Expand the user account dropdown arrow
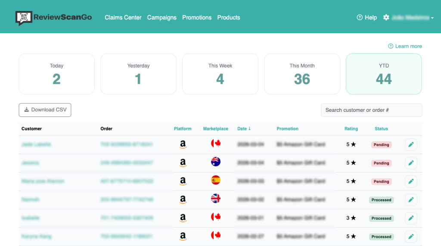The image size is (441, 246). click(432, 18)
